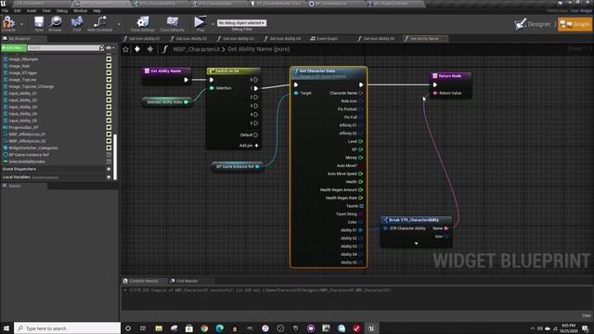Click the Unreal Engine logo icon
The height and width of the screenshot is (334, 594).
[4, 4]
